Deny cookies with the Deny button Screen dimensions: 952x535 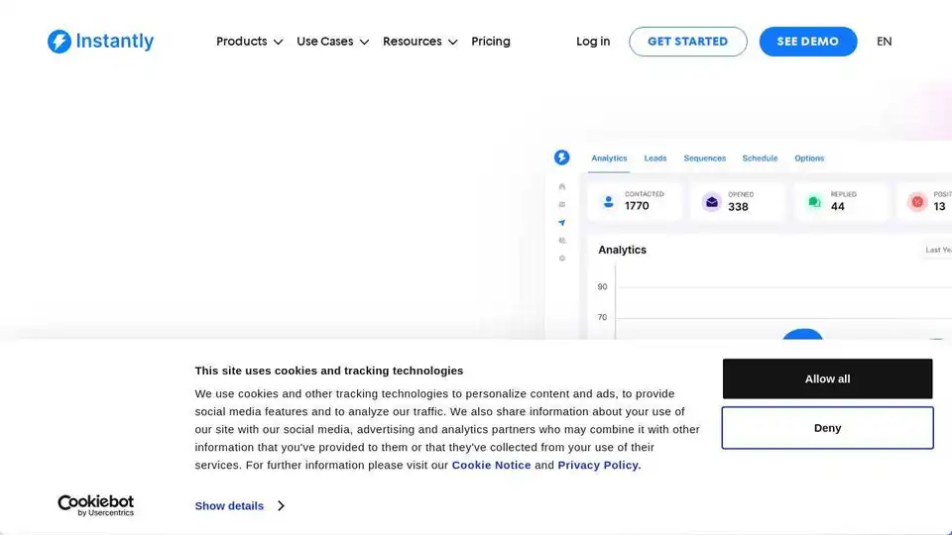point(827,428)
